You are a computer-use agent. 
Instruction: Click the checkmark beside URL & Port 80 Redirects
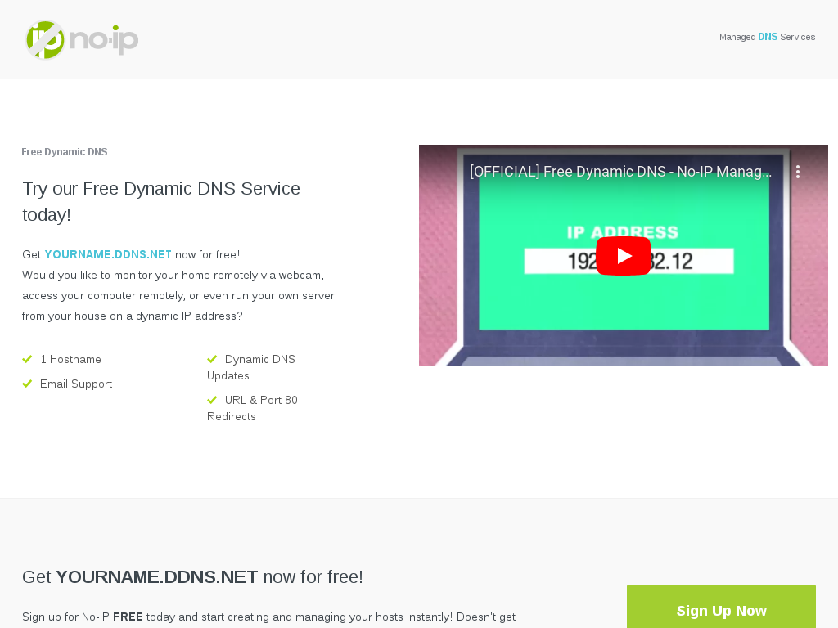(x=212, y=399)
